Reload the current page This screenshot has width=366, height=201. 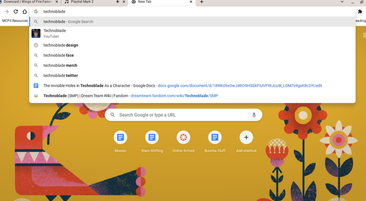pos(16,12)
